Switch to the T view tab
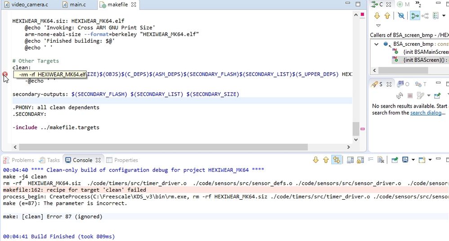The width and height of the screenshot is (449, 241). (421, 84)
